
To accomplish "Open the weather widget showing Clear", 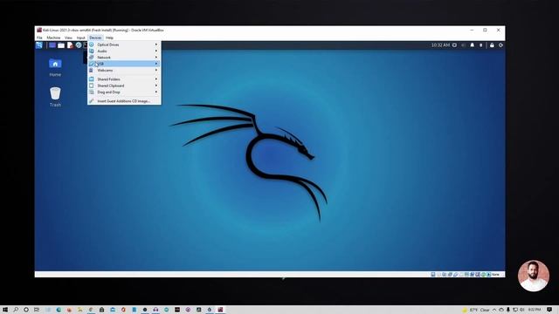I will tap(476, 310).
